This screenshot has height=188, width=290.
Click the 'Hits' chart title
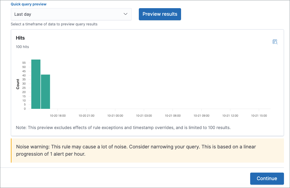point(20,38)
